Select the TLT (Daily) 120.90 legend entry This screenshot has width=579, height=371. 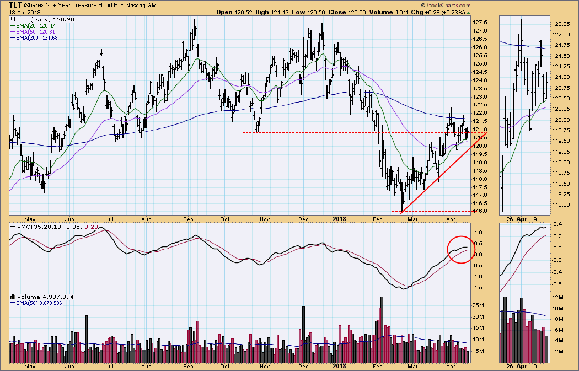coord(45,19)
